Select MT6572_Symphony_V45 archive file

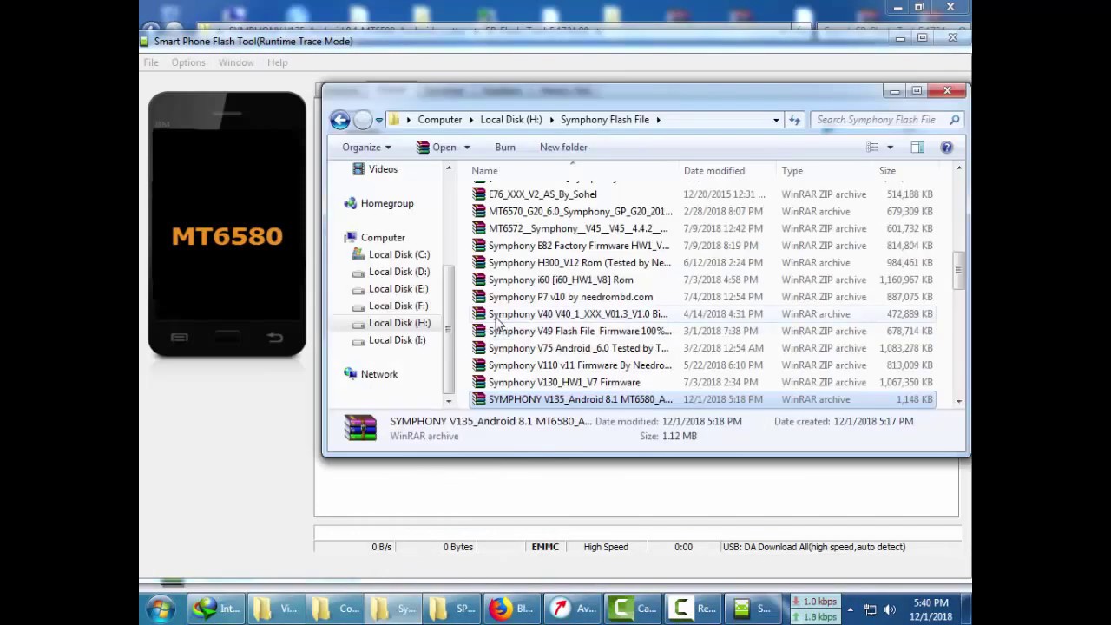703,229
